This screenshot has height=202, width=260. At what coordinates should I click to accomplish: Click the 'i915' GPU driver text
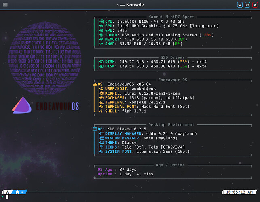point(122,30)
